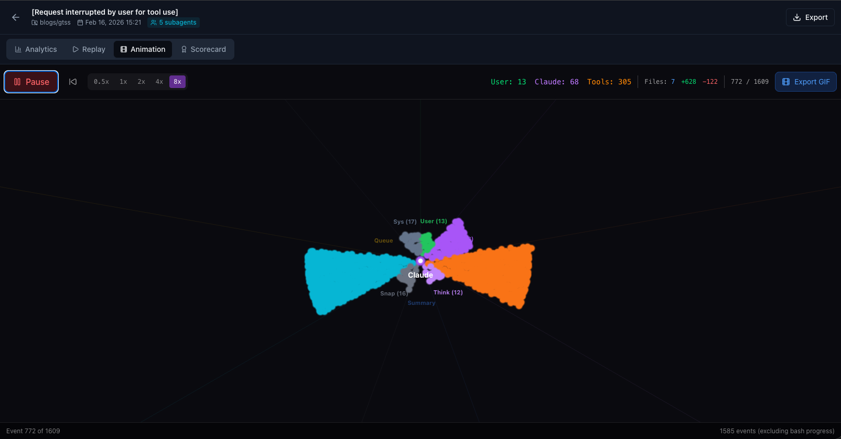Click the blogs/gtss folder label
This screenshot has width=841, height=439.
click(x=51, y=23)
